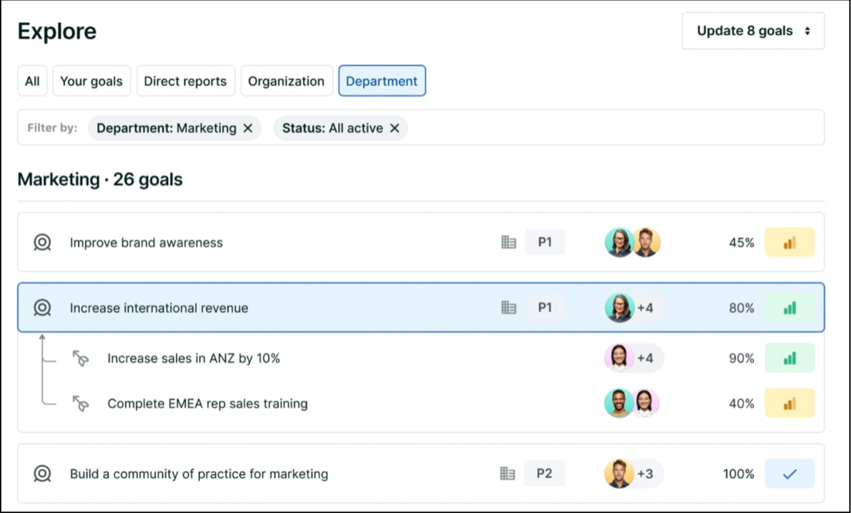This screenshot has width=851, height=513.
Task: Open the Complete EMEA rep sales training goal
Action: click(x=207, y=403)
